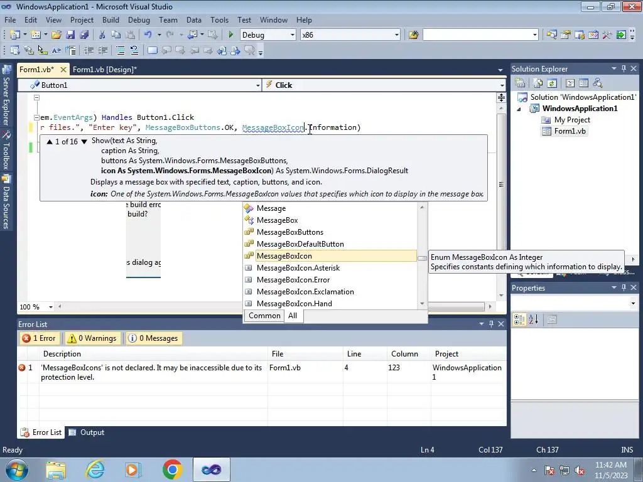
Task: Click the Copy toolbar icon
Action: point(116,35)
